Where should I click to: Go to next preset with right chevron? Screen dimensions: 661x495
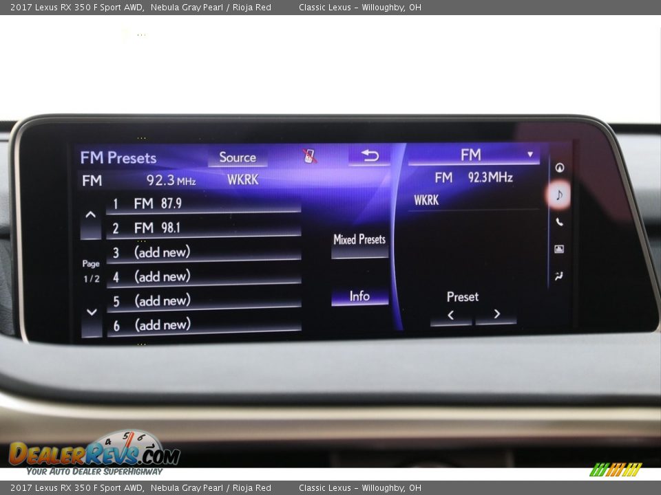(496, 314)
